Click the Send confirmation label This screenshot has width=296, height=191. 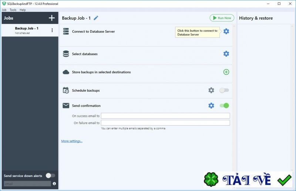tap(86, 106)
